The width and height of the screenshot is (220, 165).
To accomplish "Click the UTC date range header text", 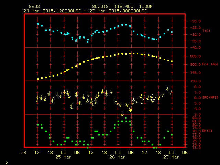I will pyautogui.click(x=85, y=11).
